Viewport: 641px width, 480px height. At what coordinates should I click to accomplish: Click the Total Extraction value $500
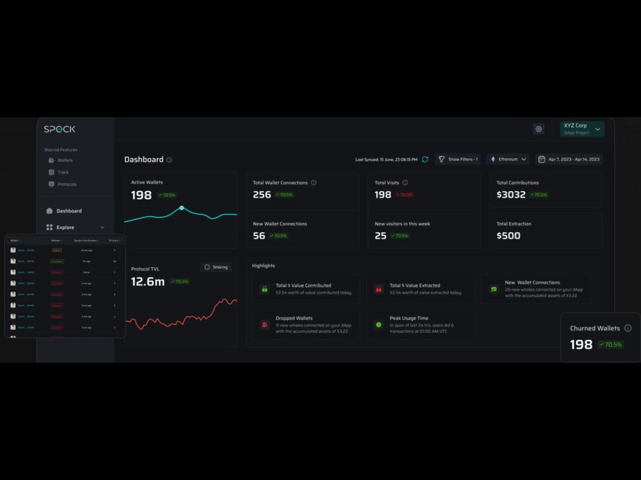(x=508, y=236)
